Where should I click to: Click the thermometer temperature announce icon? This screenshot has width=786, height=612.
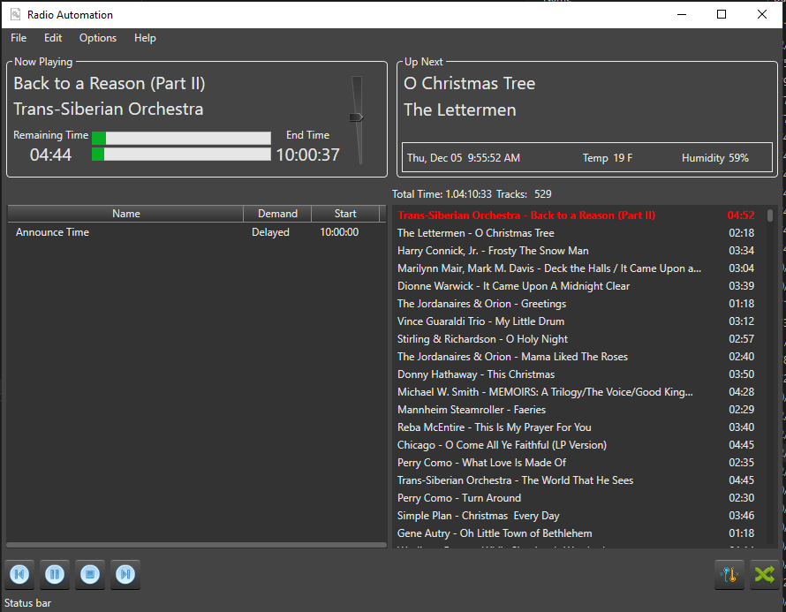point(729,574)
